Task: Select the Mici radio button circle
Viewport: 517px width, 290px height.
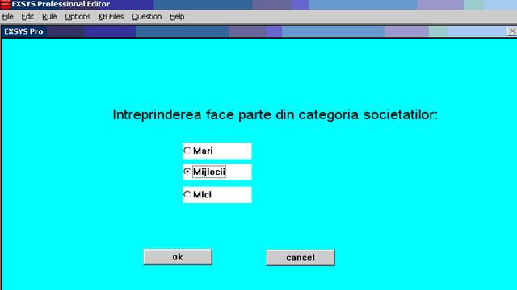Action: (x=187, y=194)
